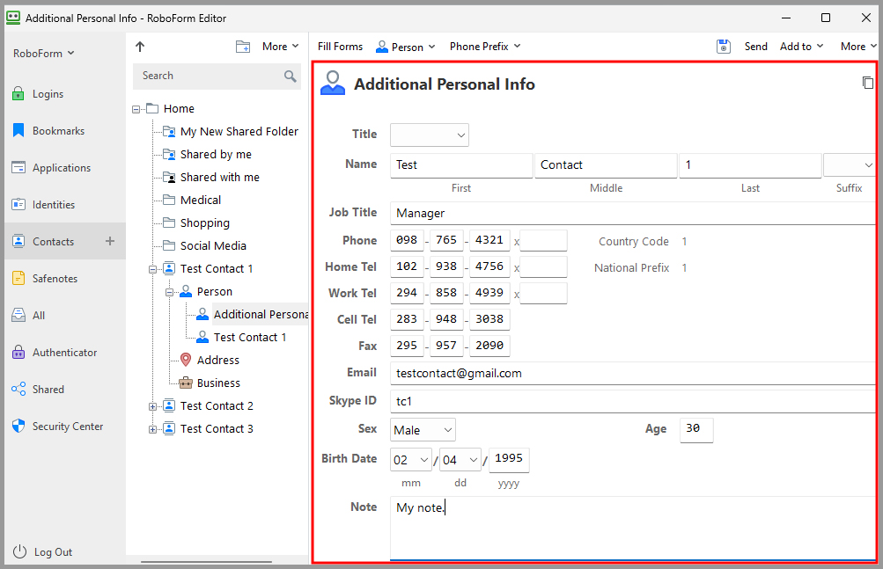Click the Log Out power icon

pos(19,551)
